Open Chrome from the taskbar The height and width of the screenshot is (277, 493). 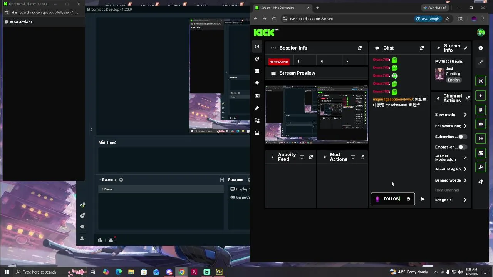pyautogui.click(x=181, y=272)
